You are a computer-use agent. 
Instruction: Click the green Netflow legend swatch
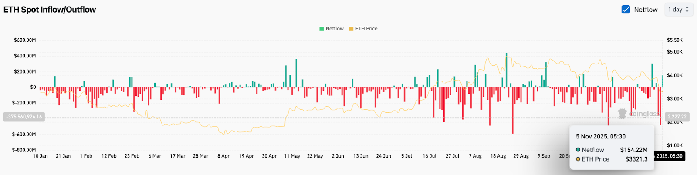coord(321,29)
